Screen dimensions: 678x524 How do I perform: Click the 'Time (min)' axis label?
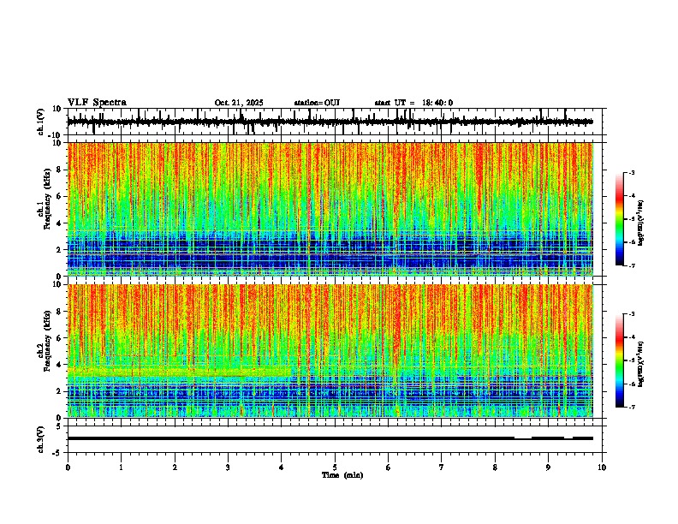tap(342, 475)
